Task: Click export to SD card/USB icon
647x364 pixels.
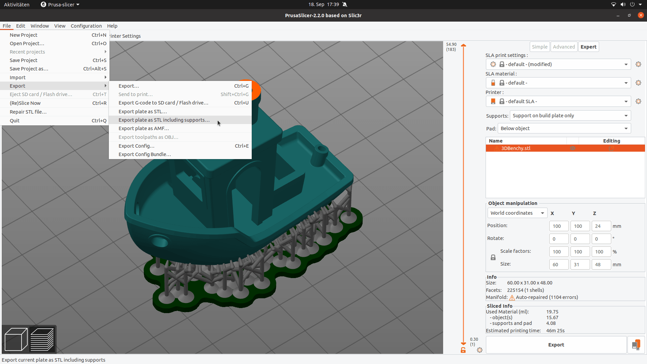Action: 636,345
